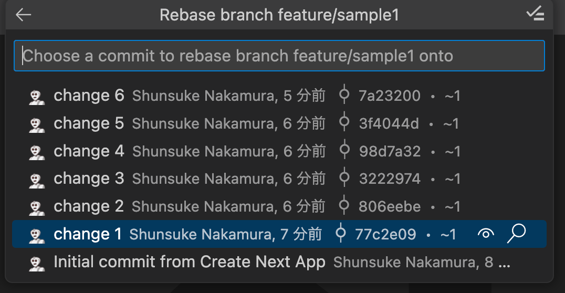
Task: Select the change 5 commit row
Action: 279,123
